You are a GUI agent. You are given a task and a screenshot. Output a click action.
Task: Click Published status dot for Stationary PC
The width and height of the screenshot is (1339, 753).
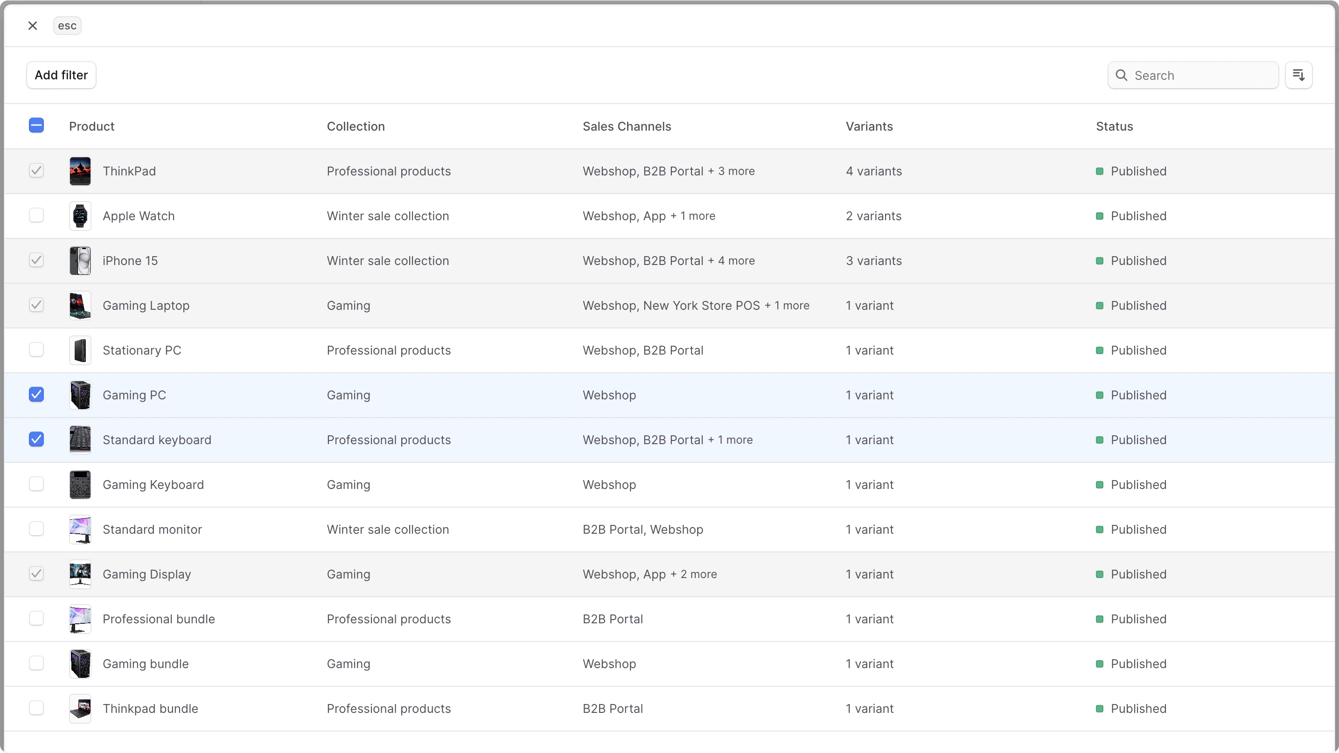point(1099,350)
